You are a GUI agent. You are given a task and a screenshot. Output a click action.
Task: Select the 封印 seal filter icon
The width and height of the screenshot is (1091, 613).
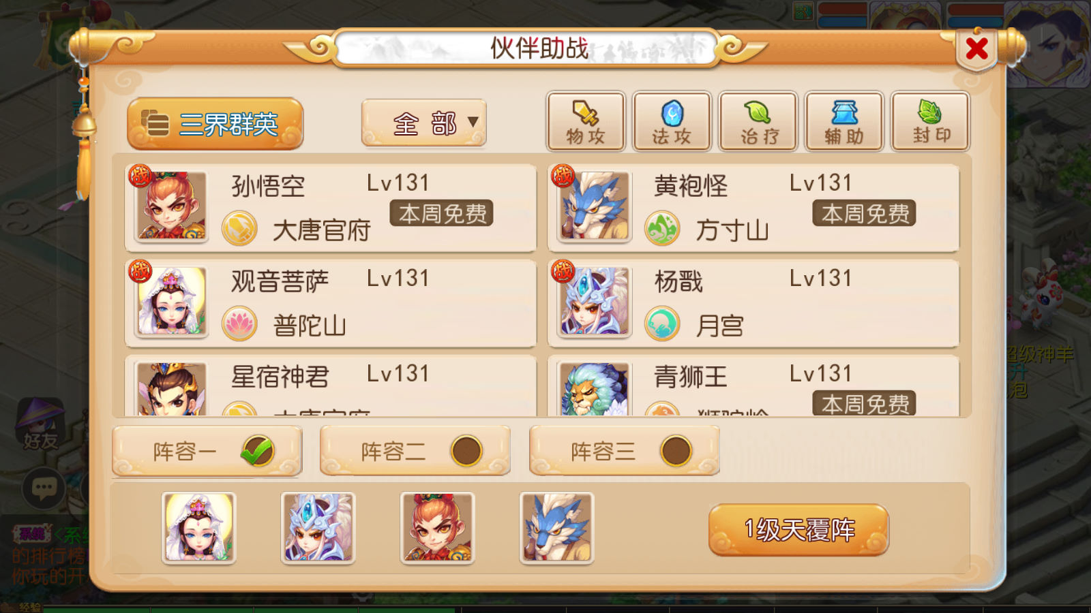[x=931, y=121]
